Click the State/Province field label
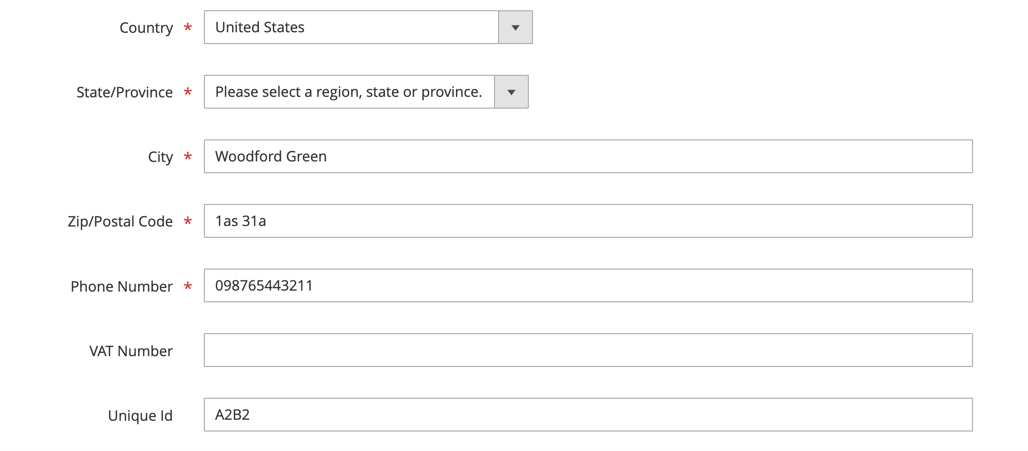Screen dimensions: 1028x451 point(125,92)
